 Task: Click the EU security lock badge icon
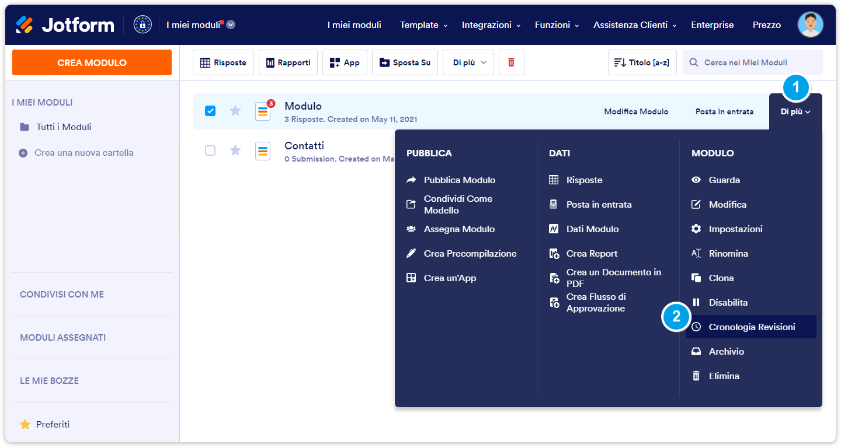pos(143,24)
